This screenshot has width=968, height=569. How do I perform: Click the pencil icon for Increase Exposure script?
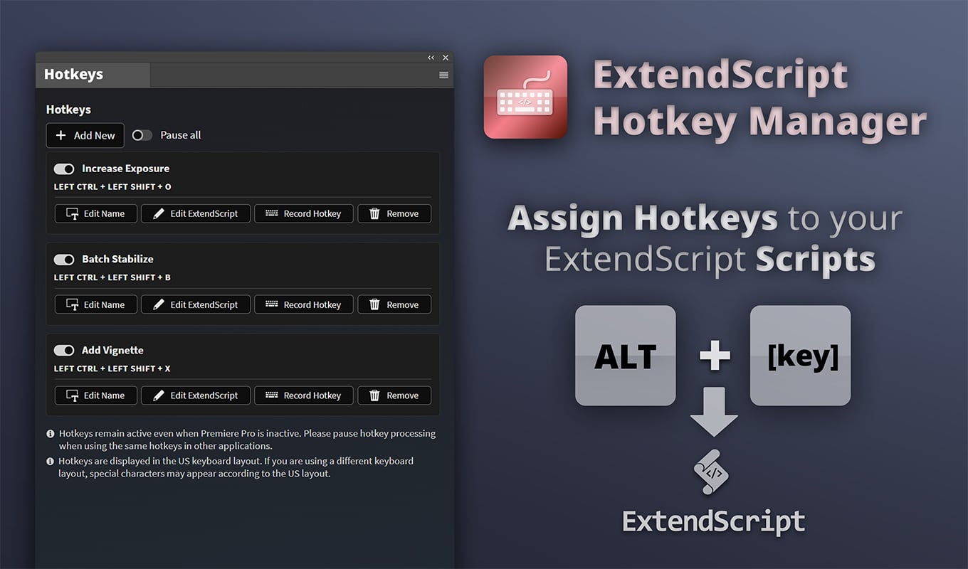(x=158, y=213)
